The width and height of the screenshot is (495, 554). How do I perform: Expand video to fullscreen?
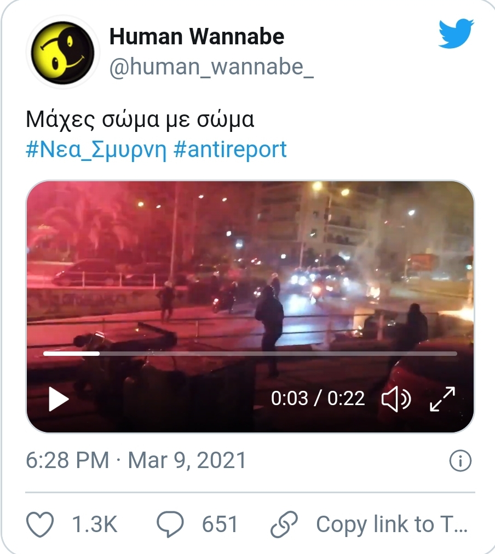pos(442,399)
